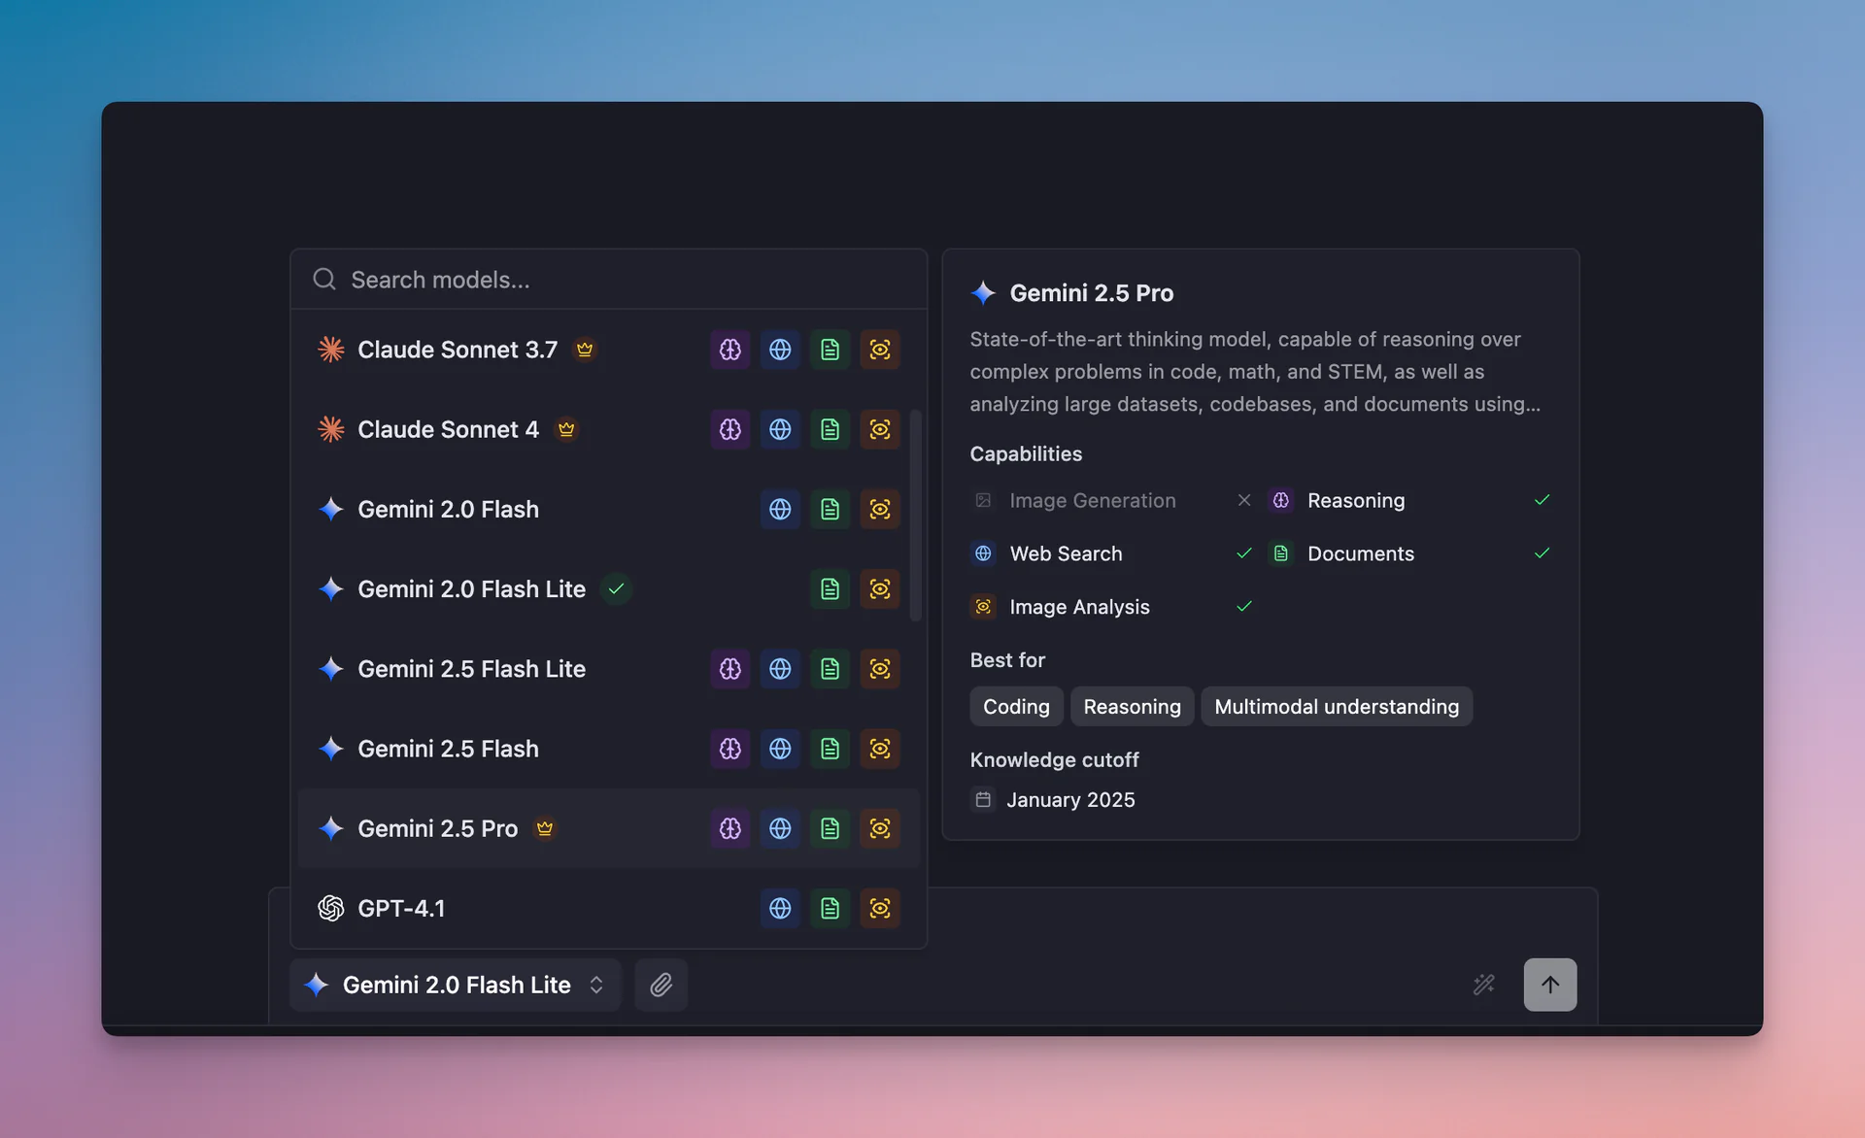The height and width of the screenshot is (1138, 1865).
Task: Click image analysis icon on GPT-4.1 row
Action: (x=880, y=908)
